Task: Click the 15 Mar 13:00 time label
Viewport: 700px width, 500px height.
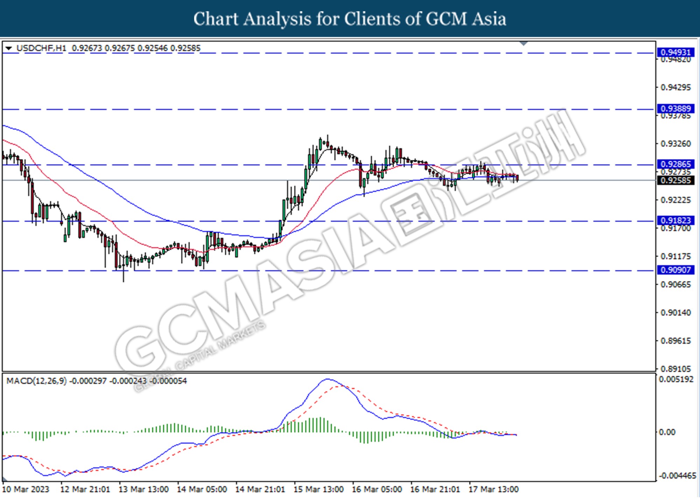Action: coord(318,489)
